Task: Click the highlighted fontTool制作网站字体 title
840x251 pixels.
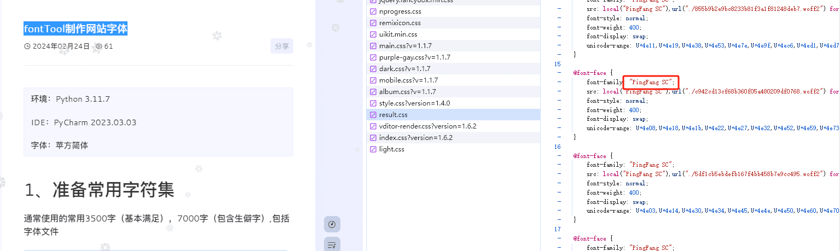Action: tap(76, 29)
